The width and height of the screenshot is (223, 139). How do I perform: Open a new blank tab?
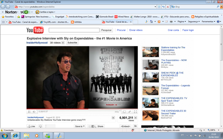pos(135,22)
